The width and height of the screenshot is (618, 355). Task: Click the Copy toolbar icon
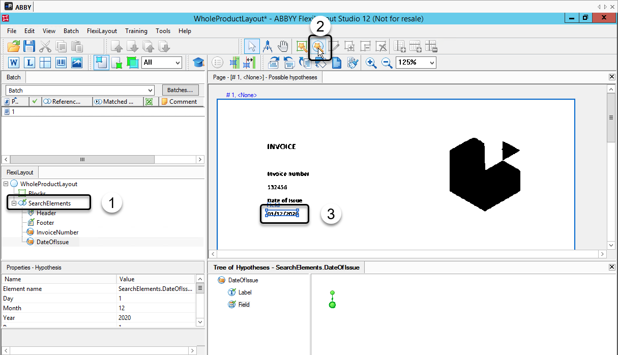61,47
